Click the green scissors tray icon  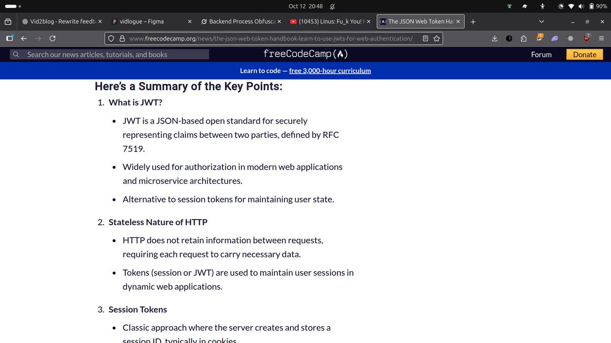point(508,6)
